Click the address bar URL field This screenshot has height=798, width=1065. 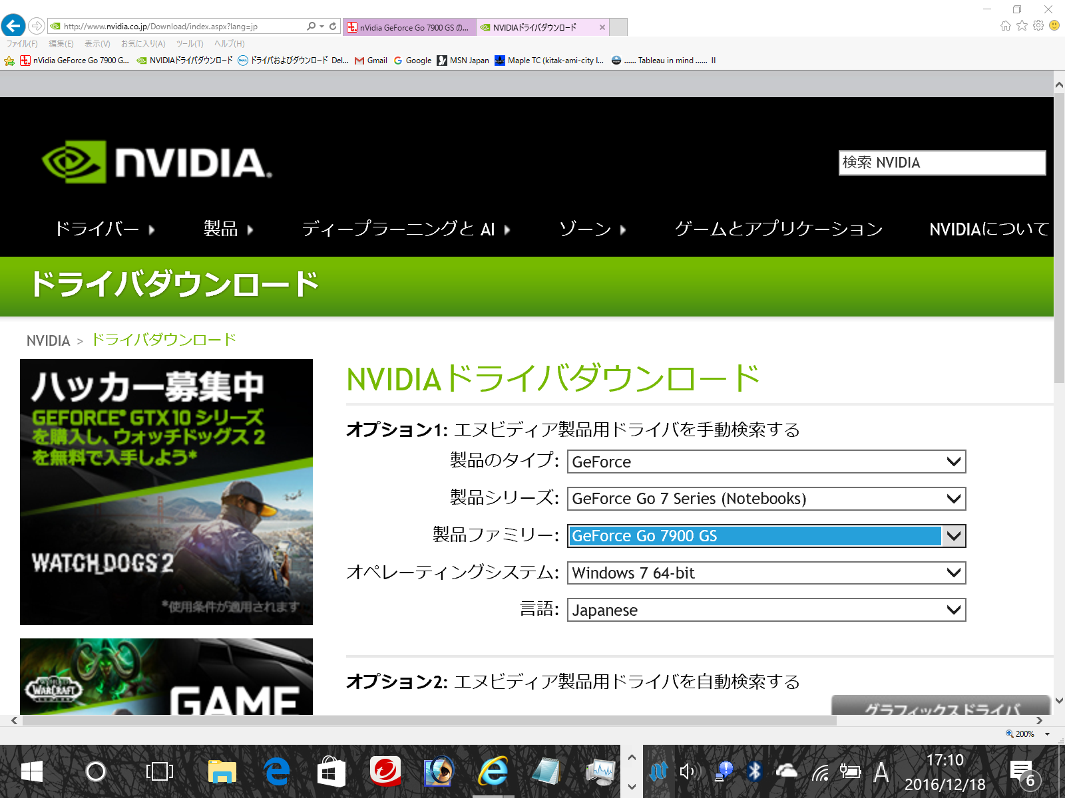click(x=176, y=27)
